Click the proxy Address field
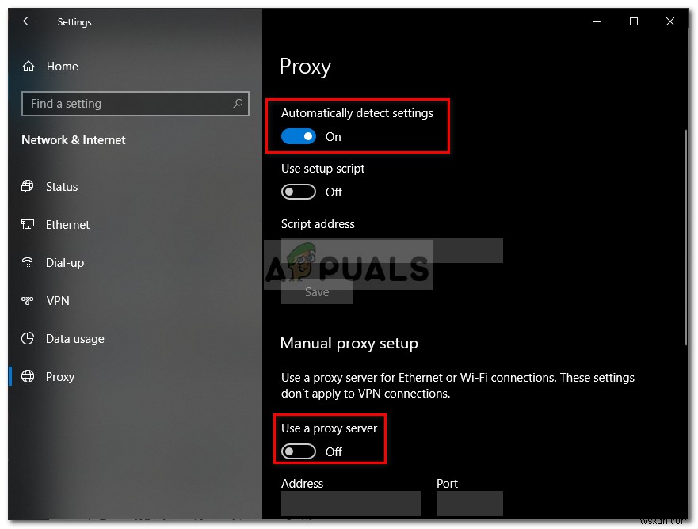Image resolution: width=698 pixels, height=529 pixels. click(x=351, y=504)
